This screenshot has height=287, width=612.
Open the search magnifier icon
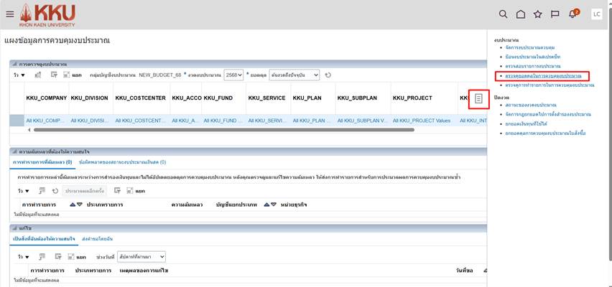(504, 14)
